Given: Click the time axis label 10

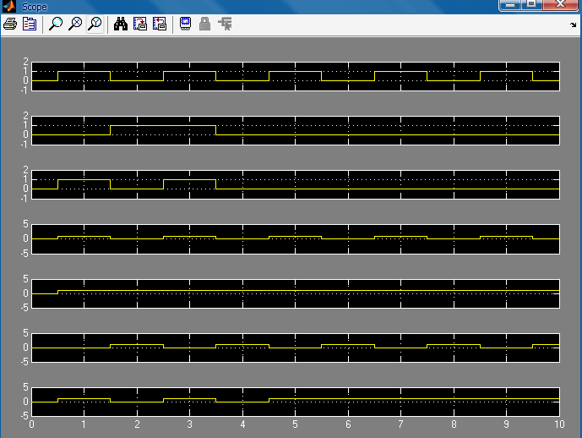Looking at the screenshot, I should 559,424.
